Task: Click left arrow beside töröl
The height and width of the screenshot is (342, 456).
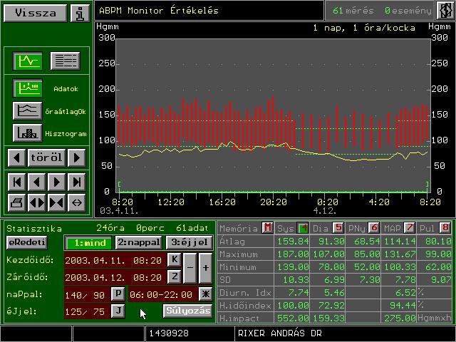Action: (16, 157)
